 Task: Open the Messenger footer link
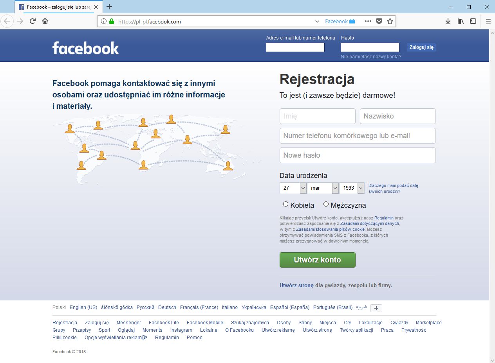pos(129,323)
